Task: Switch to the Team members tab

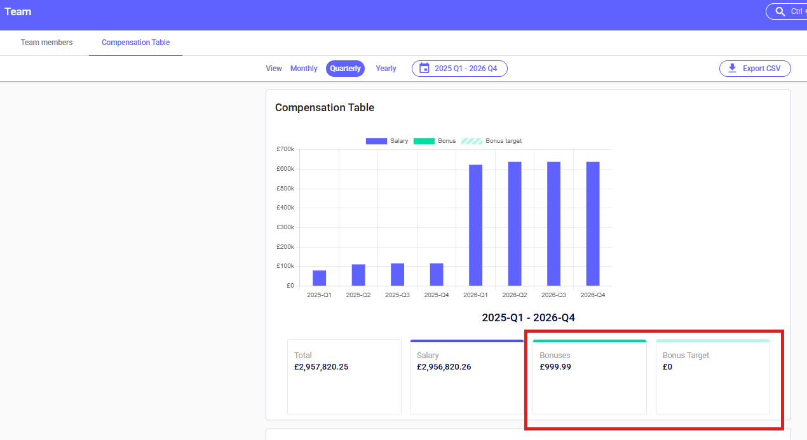Action: 46,43
